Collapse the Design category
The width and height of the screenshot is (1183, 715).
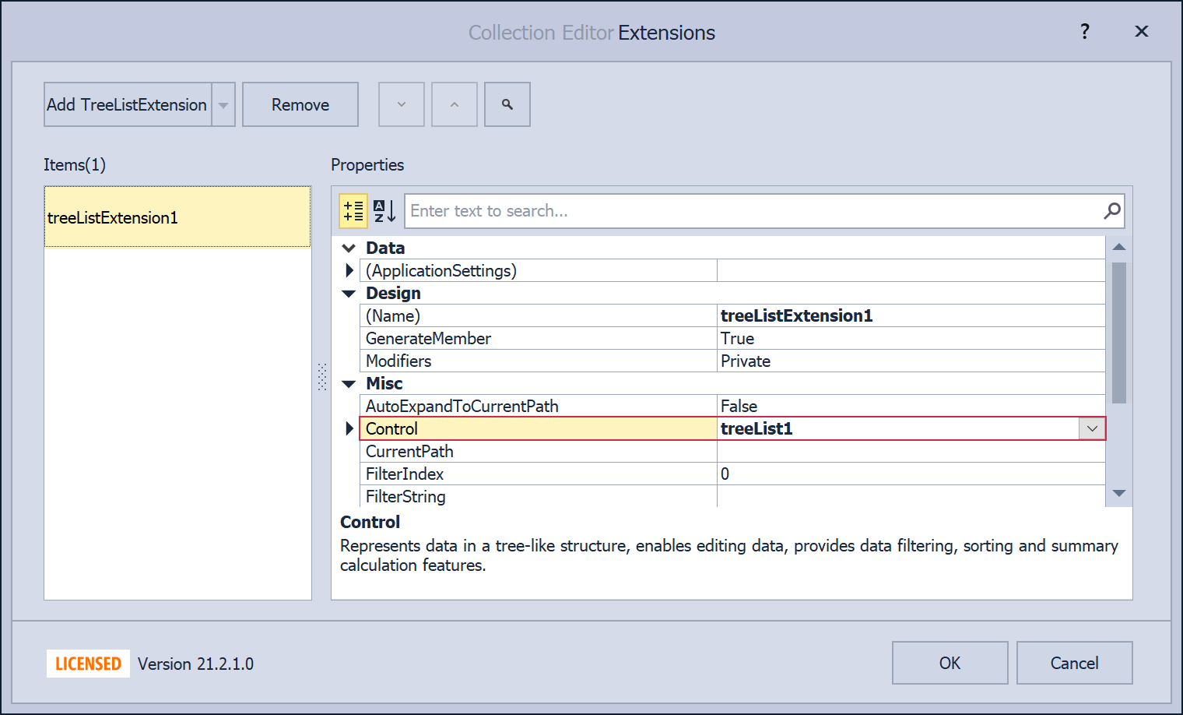(x=349, y=294)
